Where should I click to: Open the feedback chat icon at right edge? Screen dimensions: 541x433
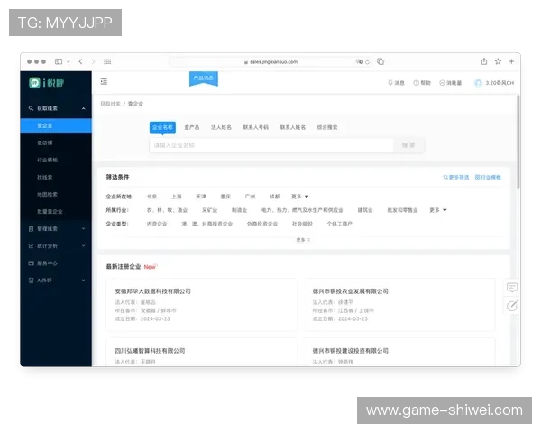coord(512,287)
